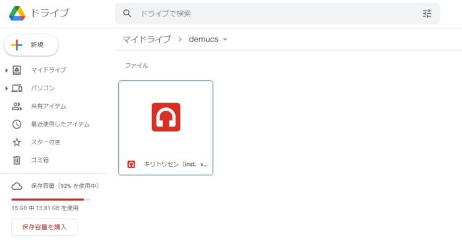
Task: Click the star icon for スター付き
Action: 16,142
